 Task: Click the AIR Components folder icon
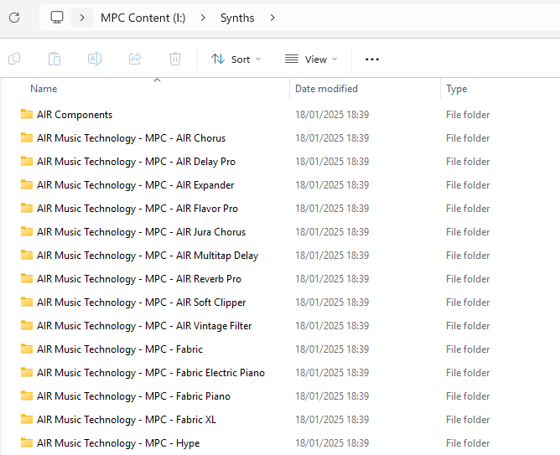[27, 114]
